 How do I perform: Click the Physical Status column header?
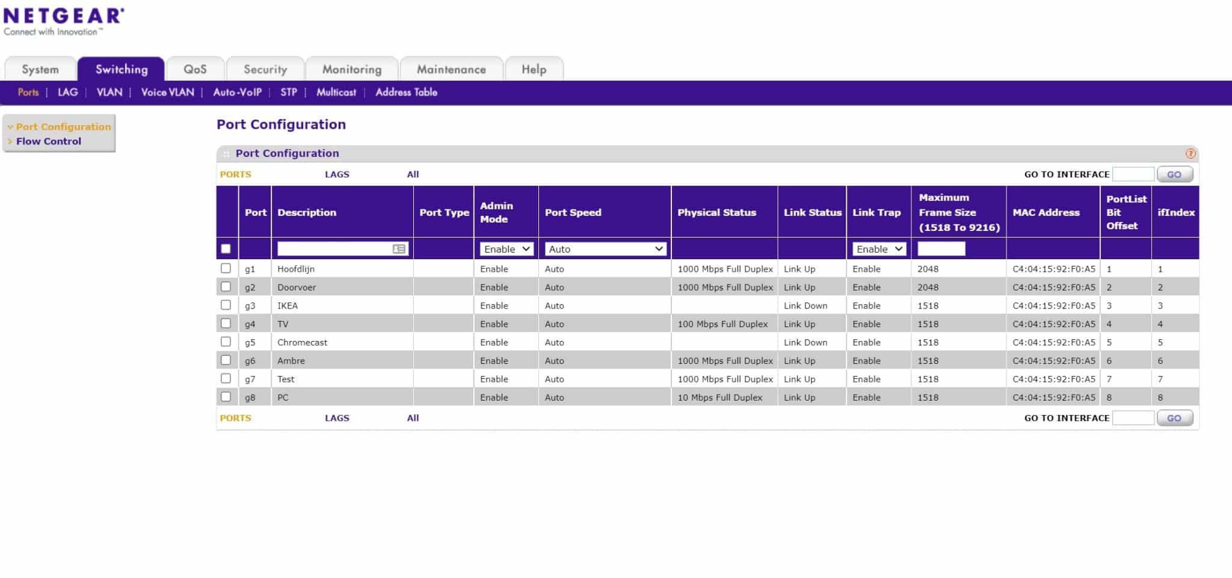pyautogui.click(x=716, y=212)
